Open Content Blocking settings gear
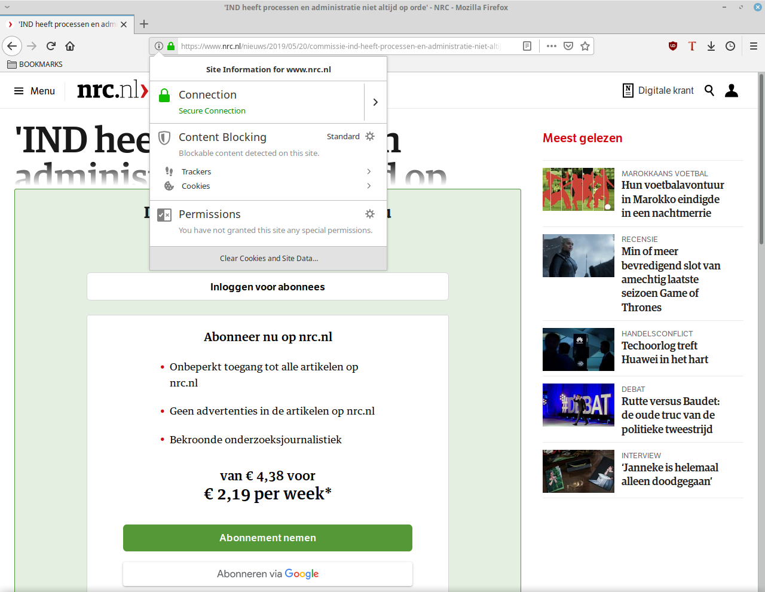The width and height of the screenshot is (765, 592). coord(370,136)
